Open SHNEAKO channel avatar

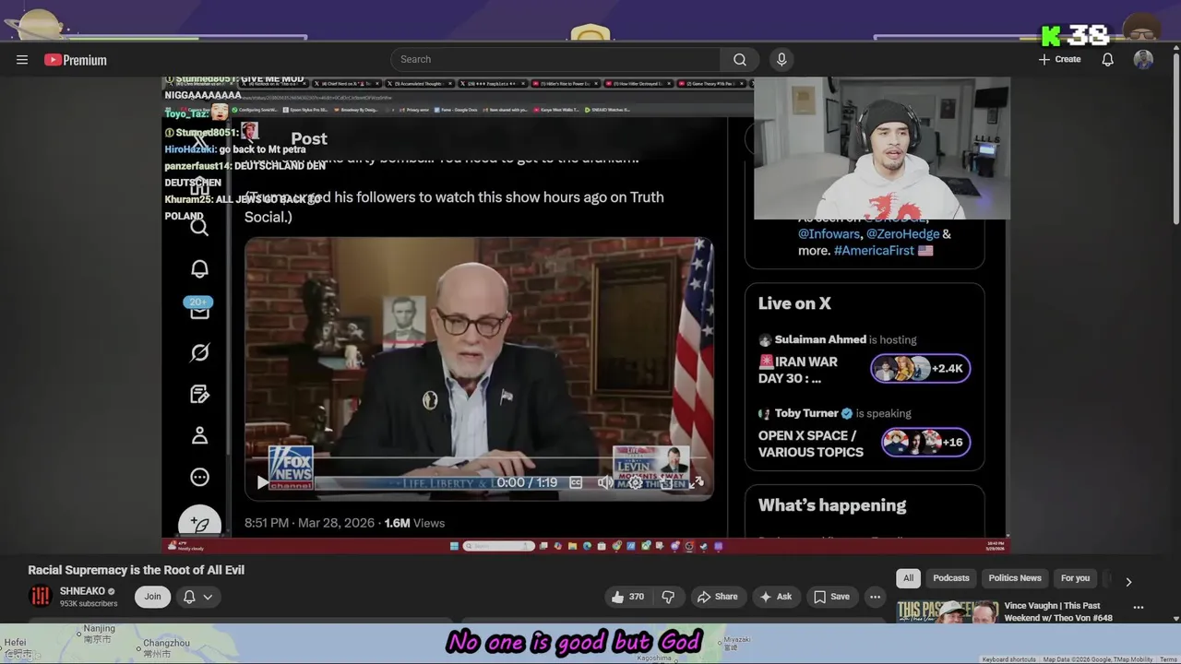[x=41, y=596]
